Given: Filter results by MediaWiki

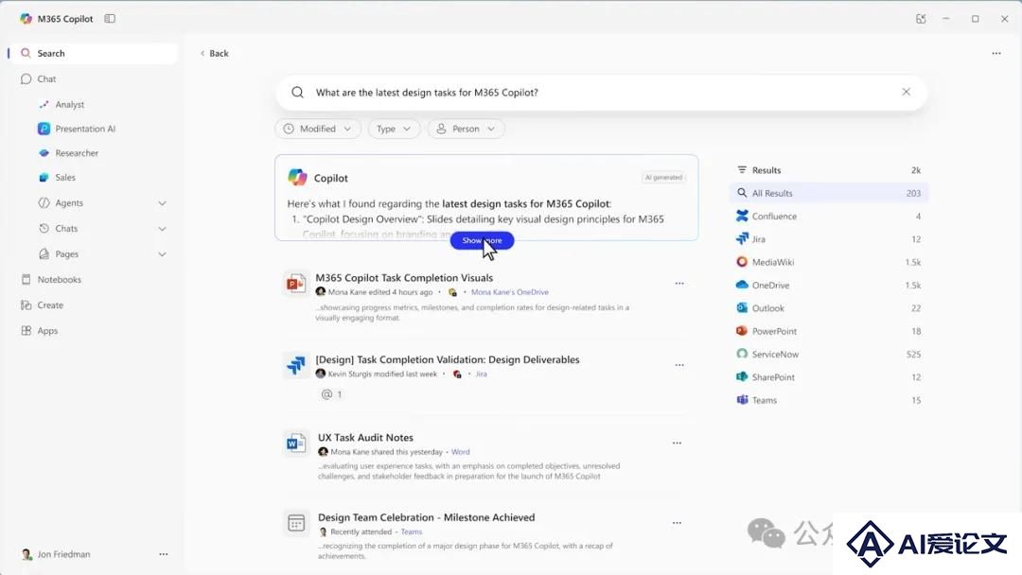Looking at the screenshot, I should 829,262.
